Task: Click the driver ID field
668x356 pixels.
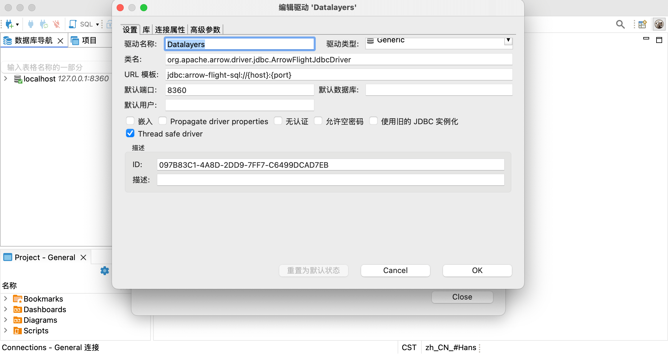Action: click(x=330, y=165)
